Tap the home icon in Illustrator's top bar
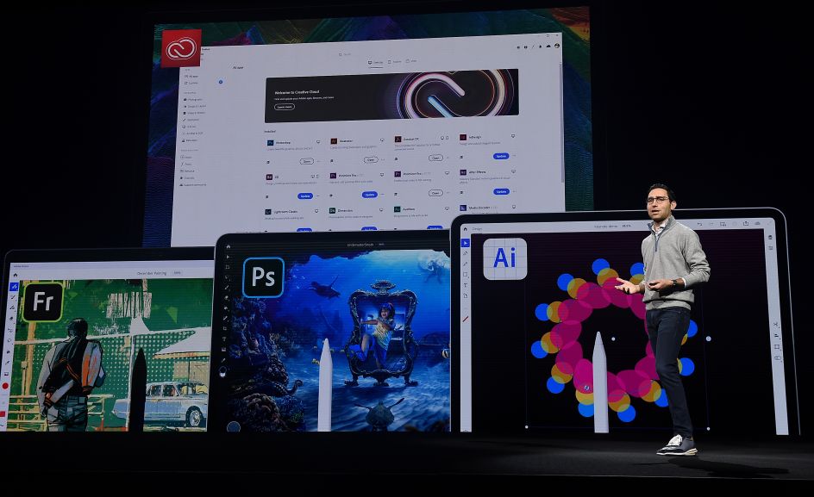This screenshot has height=497, width=814. click(466, 227)
